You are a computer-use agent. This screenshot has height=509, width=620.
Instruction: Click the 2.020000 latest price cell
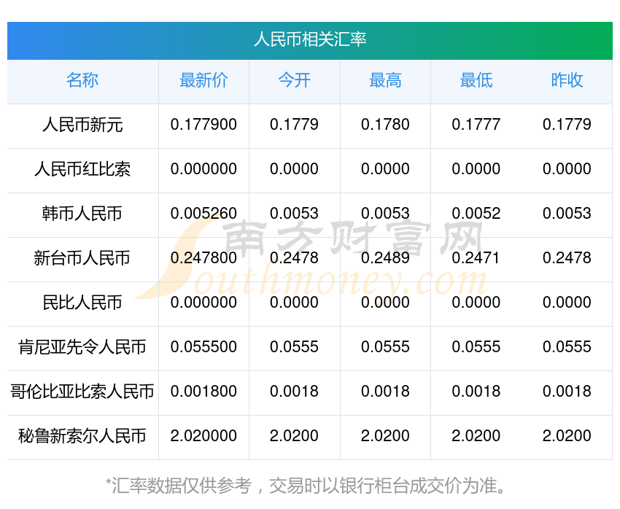[x=204, y=436]
